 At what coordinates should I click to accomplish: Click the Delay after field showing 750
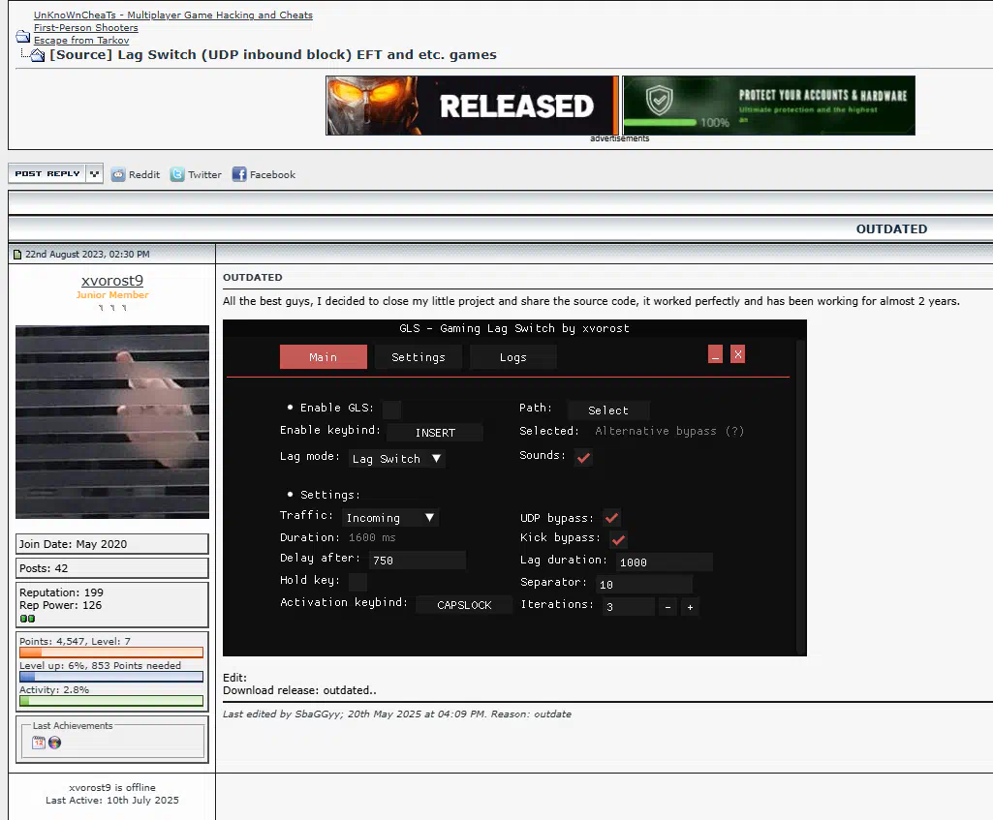(418, 560)
